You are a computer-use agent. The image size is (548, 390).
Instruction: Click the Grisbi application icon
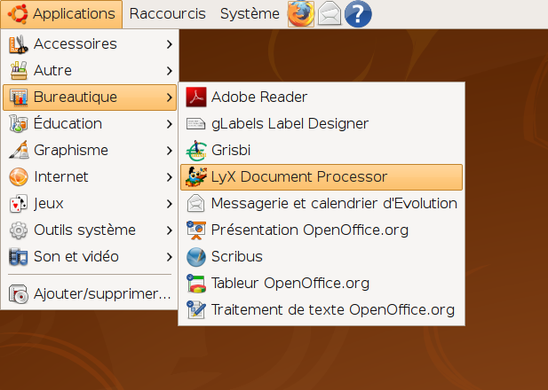(196, 151)
